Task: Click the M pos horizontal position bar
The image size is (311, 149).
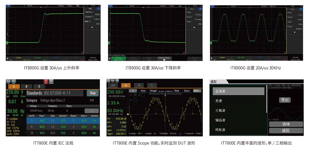Action: 165,93
